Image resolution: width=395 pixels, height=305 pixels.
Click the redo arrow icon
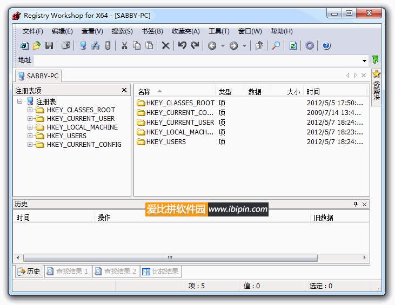[x=195, y=45]
